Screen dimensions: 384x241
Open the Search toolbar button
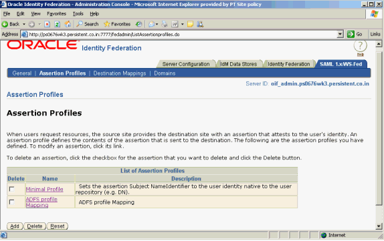(88, 24)
